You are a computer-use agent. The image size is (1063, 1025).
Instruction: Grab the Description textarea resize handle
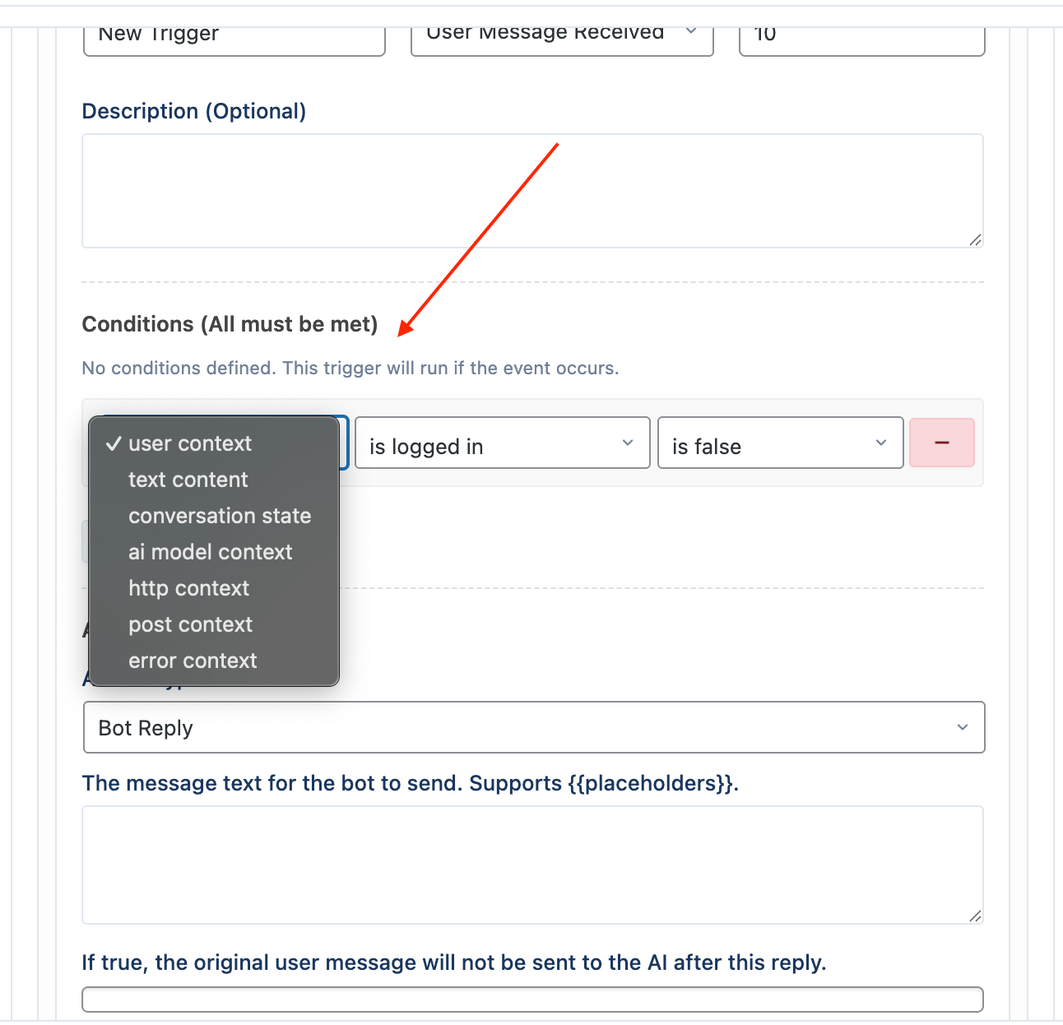[975, 239]
